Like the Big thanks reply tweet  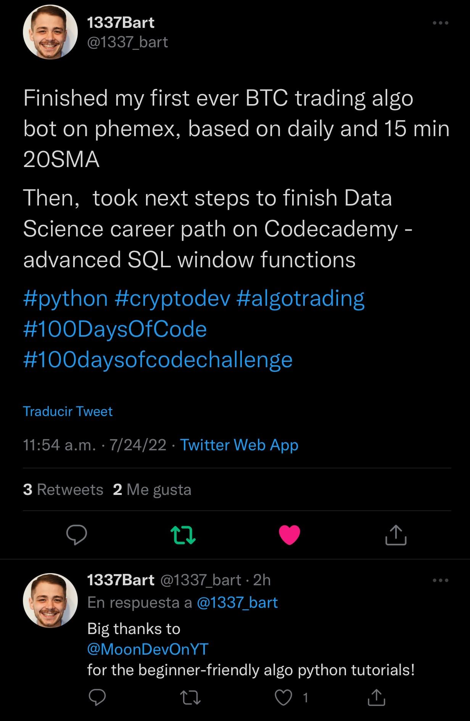(283, 697)
